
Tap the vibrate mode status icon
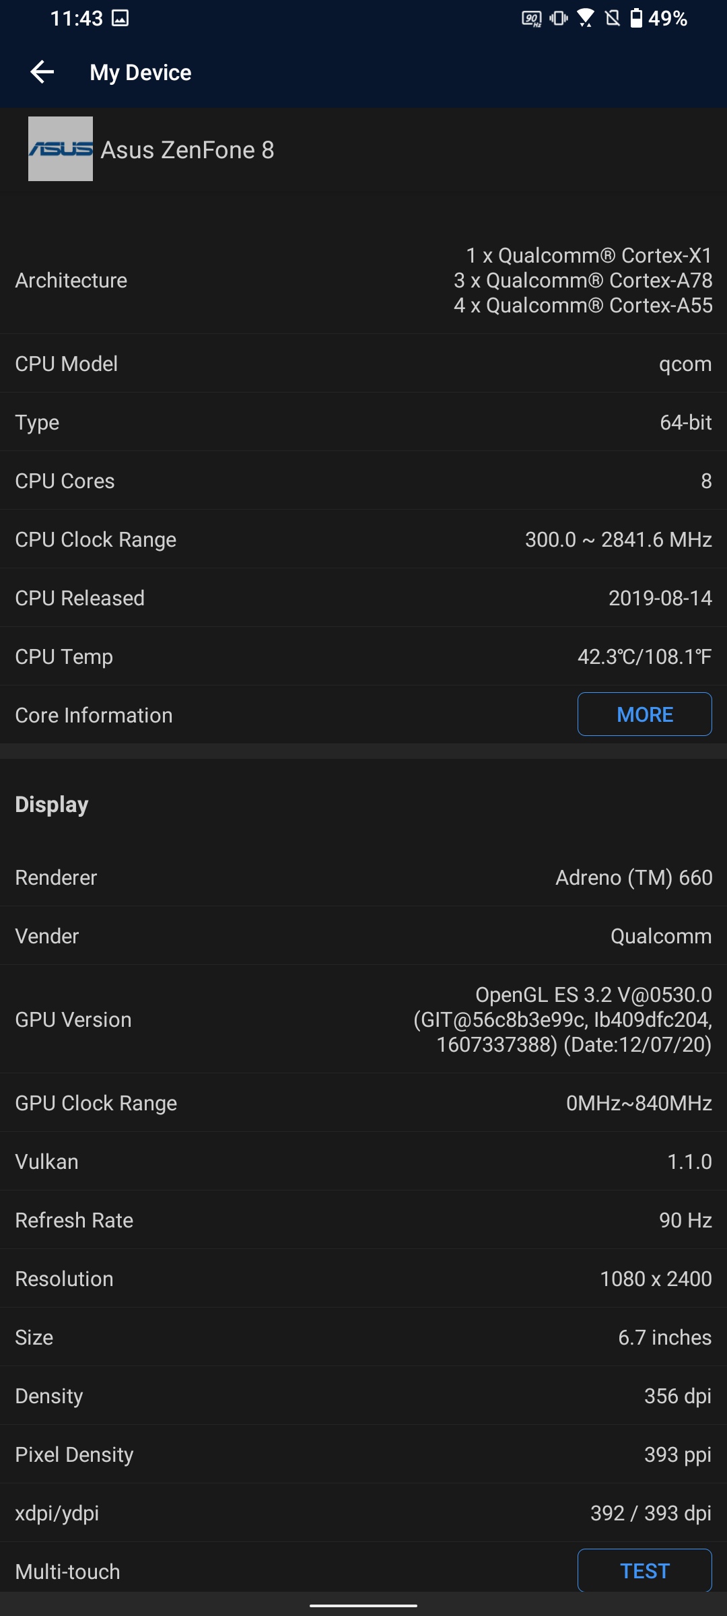click(559, 18)
